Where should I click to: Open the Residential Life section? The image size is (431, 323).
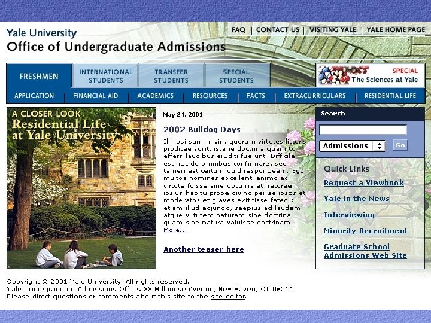[390, 96]
